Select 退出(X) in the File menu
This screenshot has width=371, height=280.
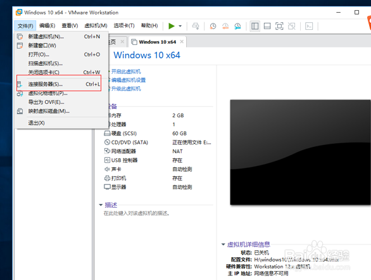[61, 123]
